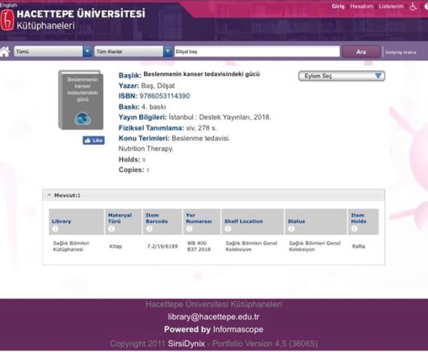Open the Eylem Seç action dropdown
This screenshot has width=428, height=352.
(x=341, y=76)
